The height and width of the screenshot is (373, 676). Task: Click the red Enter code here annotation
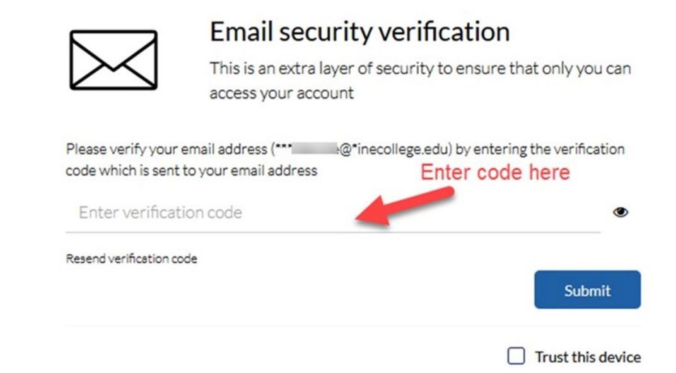495,172
